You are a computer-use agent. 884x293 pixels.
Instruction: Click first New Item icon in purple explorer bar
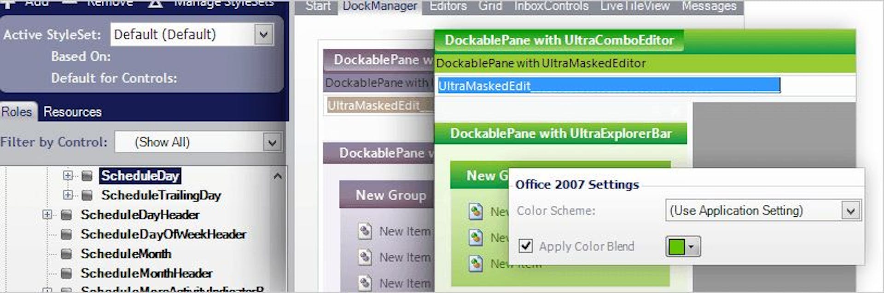365,231
